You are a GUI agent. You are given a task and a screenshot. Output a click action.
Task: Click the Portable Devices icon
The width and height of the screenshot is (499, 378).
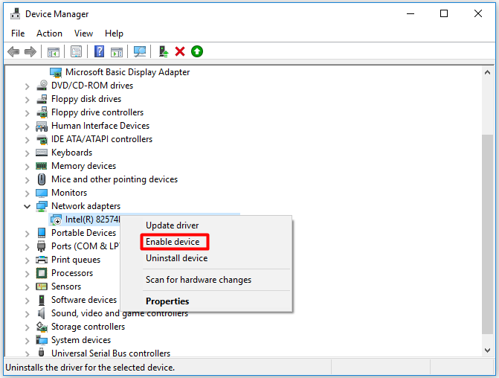click(x=42, y=233)
